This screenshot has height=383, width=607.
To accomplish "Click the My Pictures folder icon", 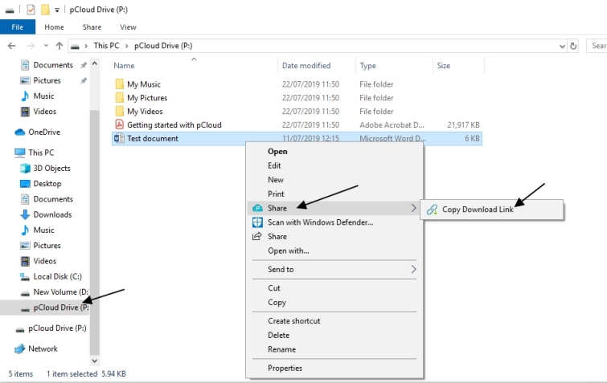I will (x=120, y=97).
